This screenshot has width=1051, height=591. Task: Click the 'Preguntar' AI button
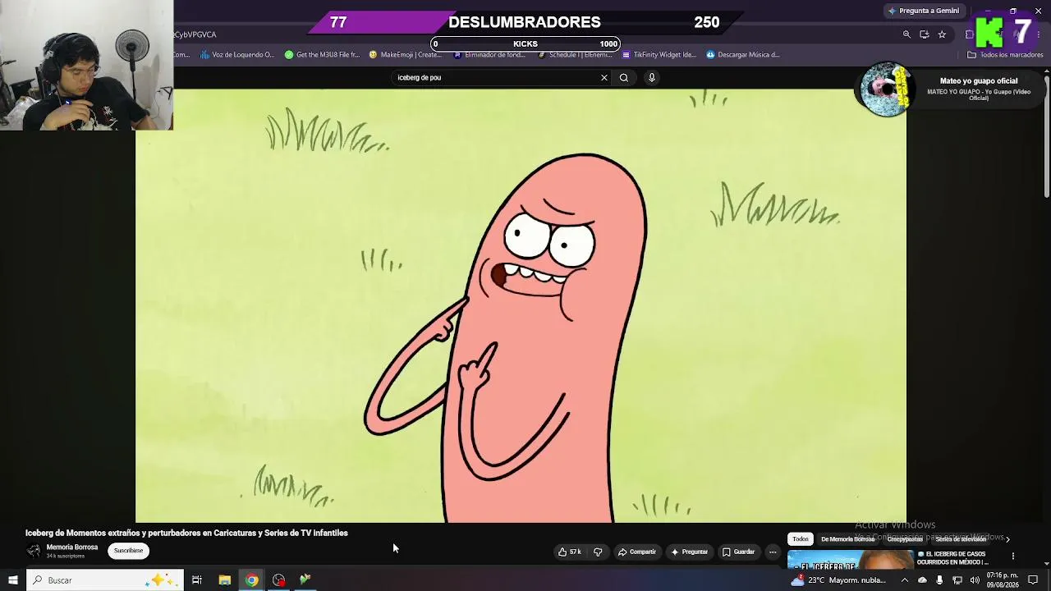(x=689, y=552)
